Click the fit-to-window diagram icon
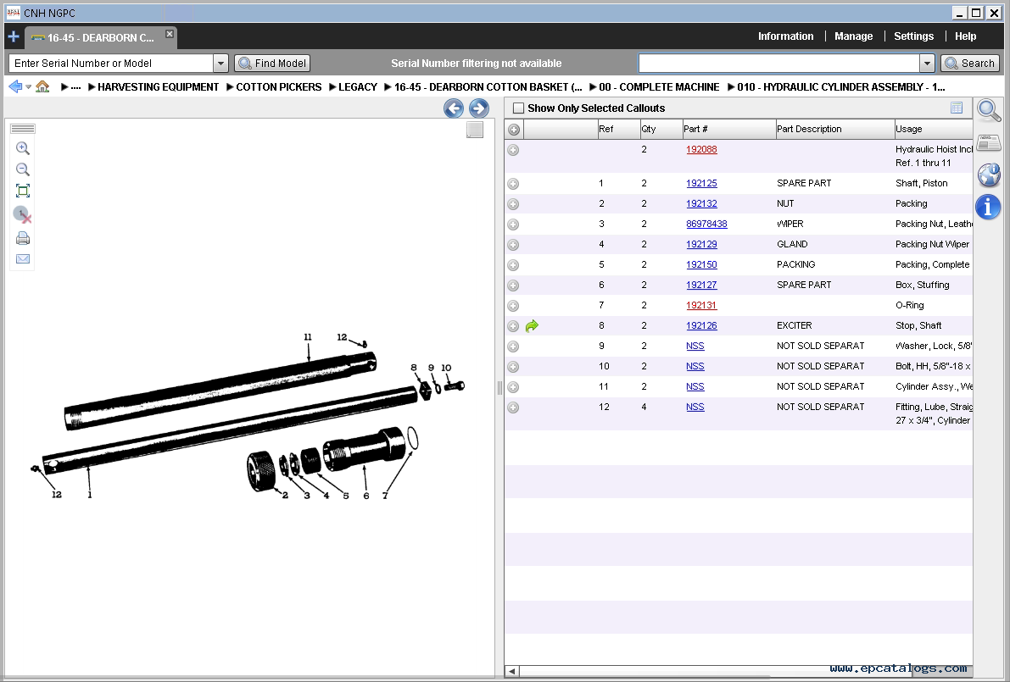 tap(23, 191)
